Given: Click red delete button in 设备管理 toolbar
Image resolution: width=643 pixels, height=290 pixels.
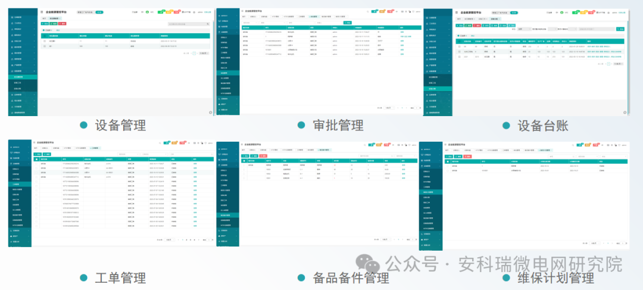Looking at the screenshot, I should tap(63, 23).
